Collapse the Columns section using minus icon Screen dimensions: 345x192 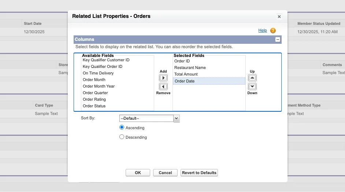[x=278, y=39]
